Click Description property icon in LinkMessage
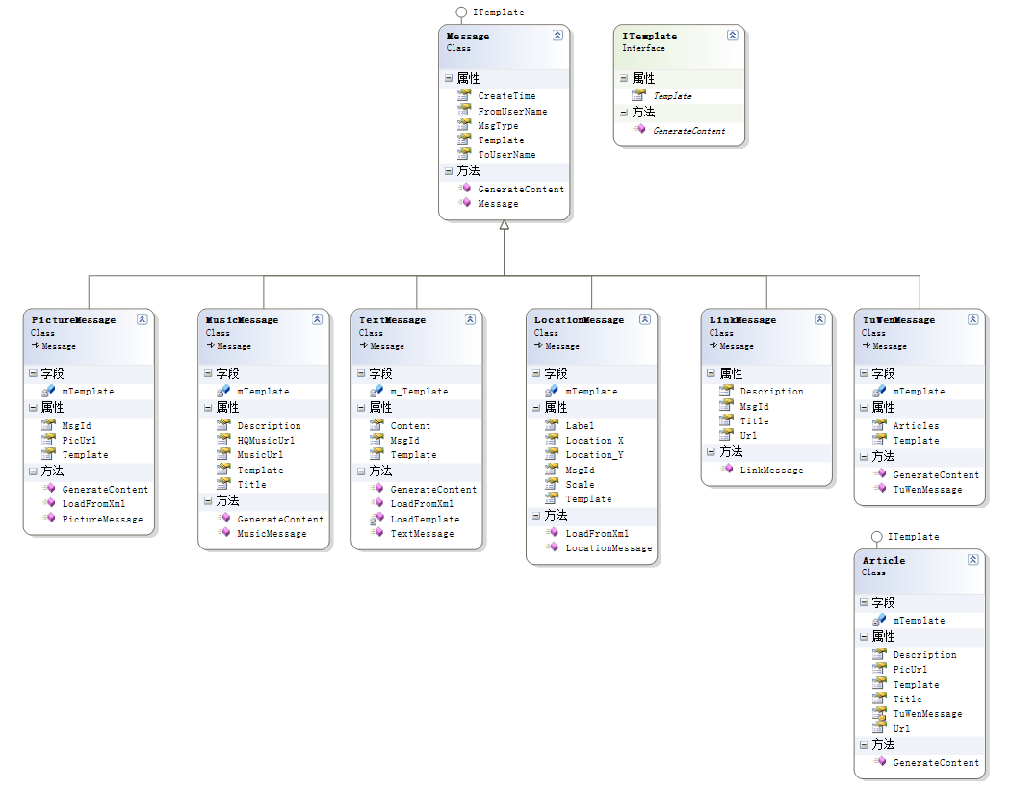Viewport: 1011px width, 789px height. (x=727, y=391)
